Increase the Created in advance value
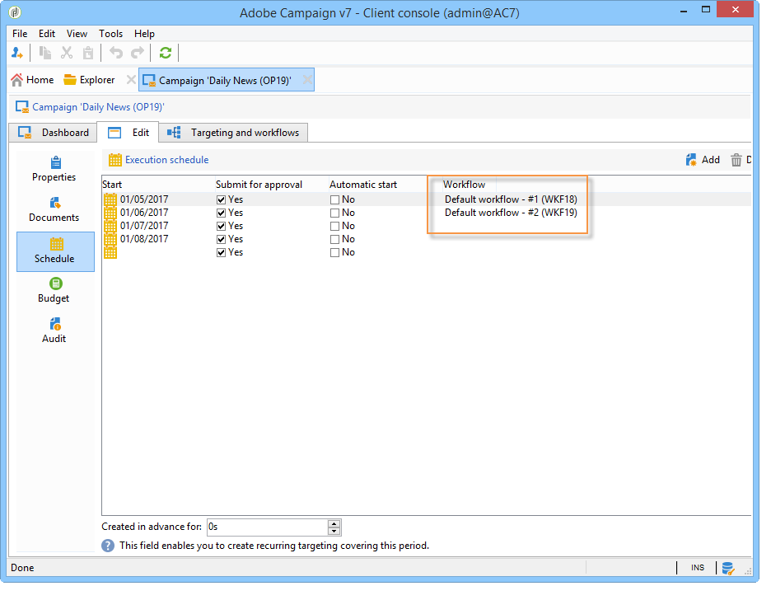771x600 pixels. 334,523
